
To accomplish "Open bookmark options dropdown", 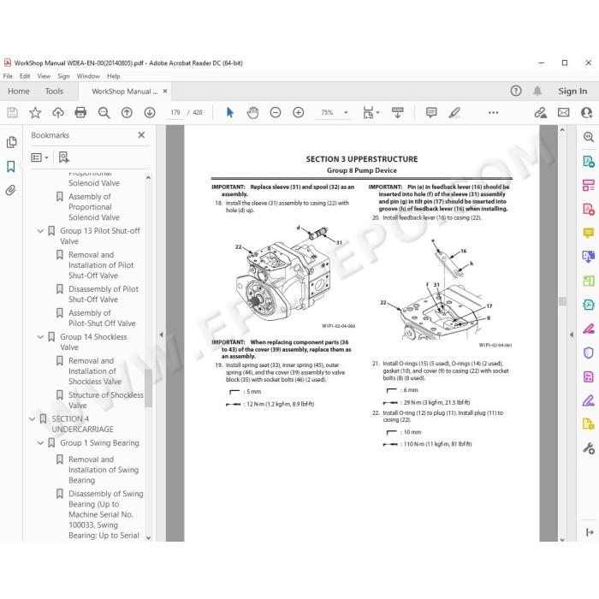I will [x=39, y=157].
